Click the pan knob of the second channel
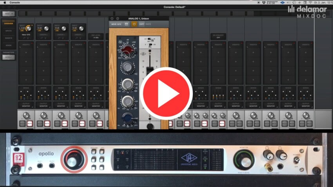This screenshot has height=187, width=333. coord(43,115)
